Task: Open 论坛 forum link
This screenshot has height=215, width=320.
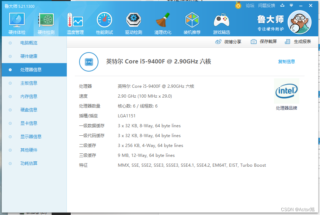Action: (250, 6)
